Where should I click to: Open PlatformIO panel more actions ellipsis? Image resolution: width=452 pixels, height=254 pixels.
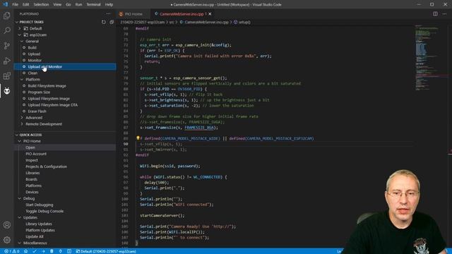108,14
